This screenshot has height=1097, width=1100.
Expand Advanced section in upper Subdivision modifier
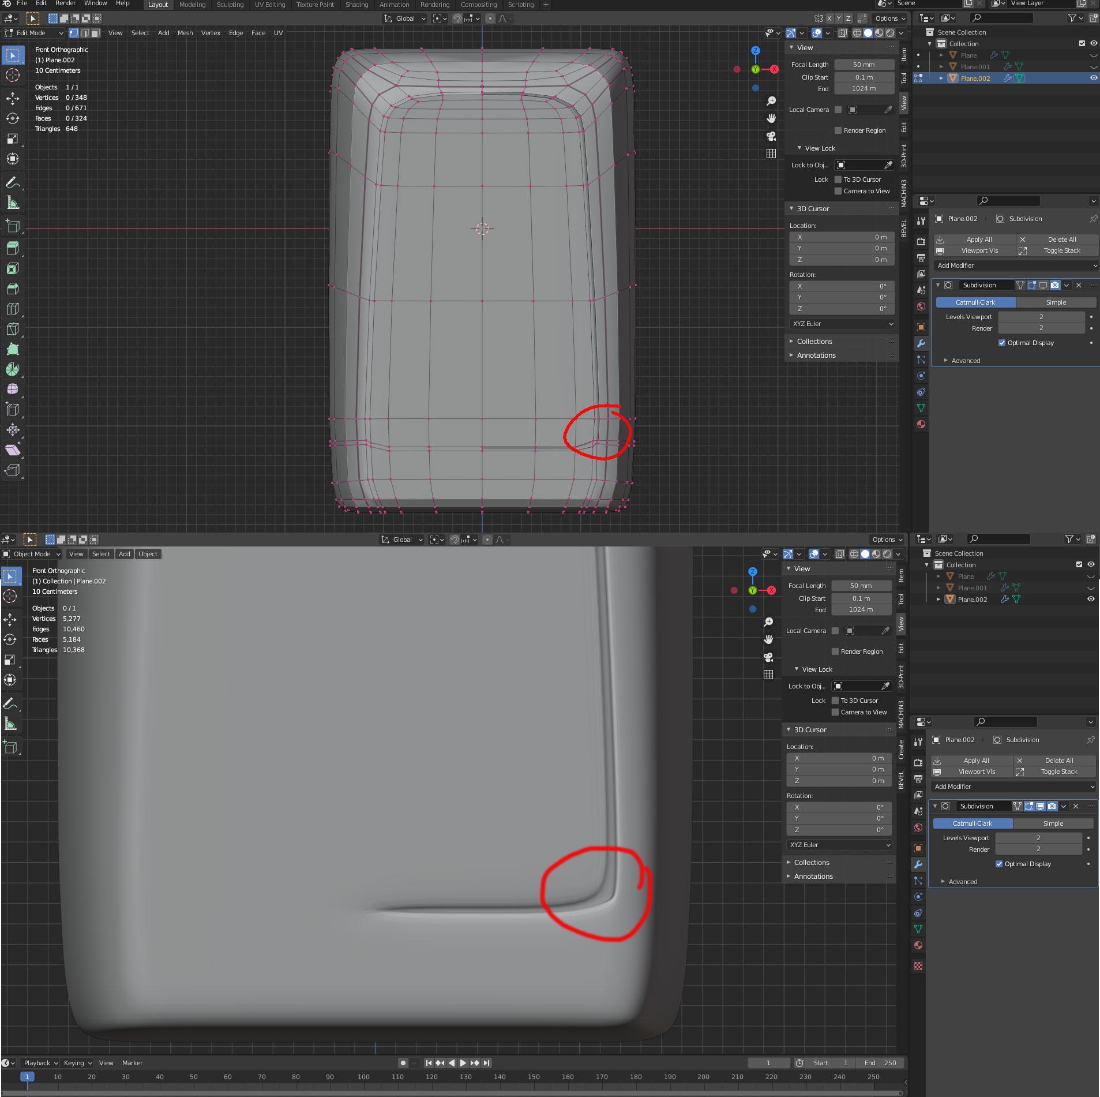point(965,361)
